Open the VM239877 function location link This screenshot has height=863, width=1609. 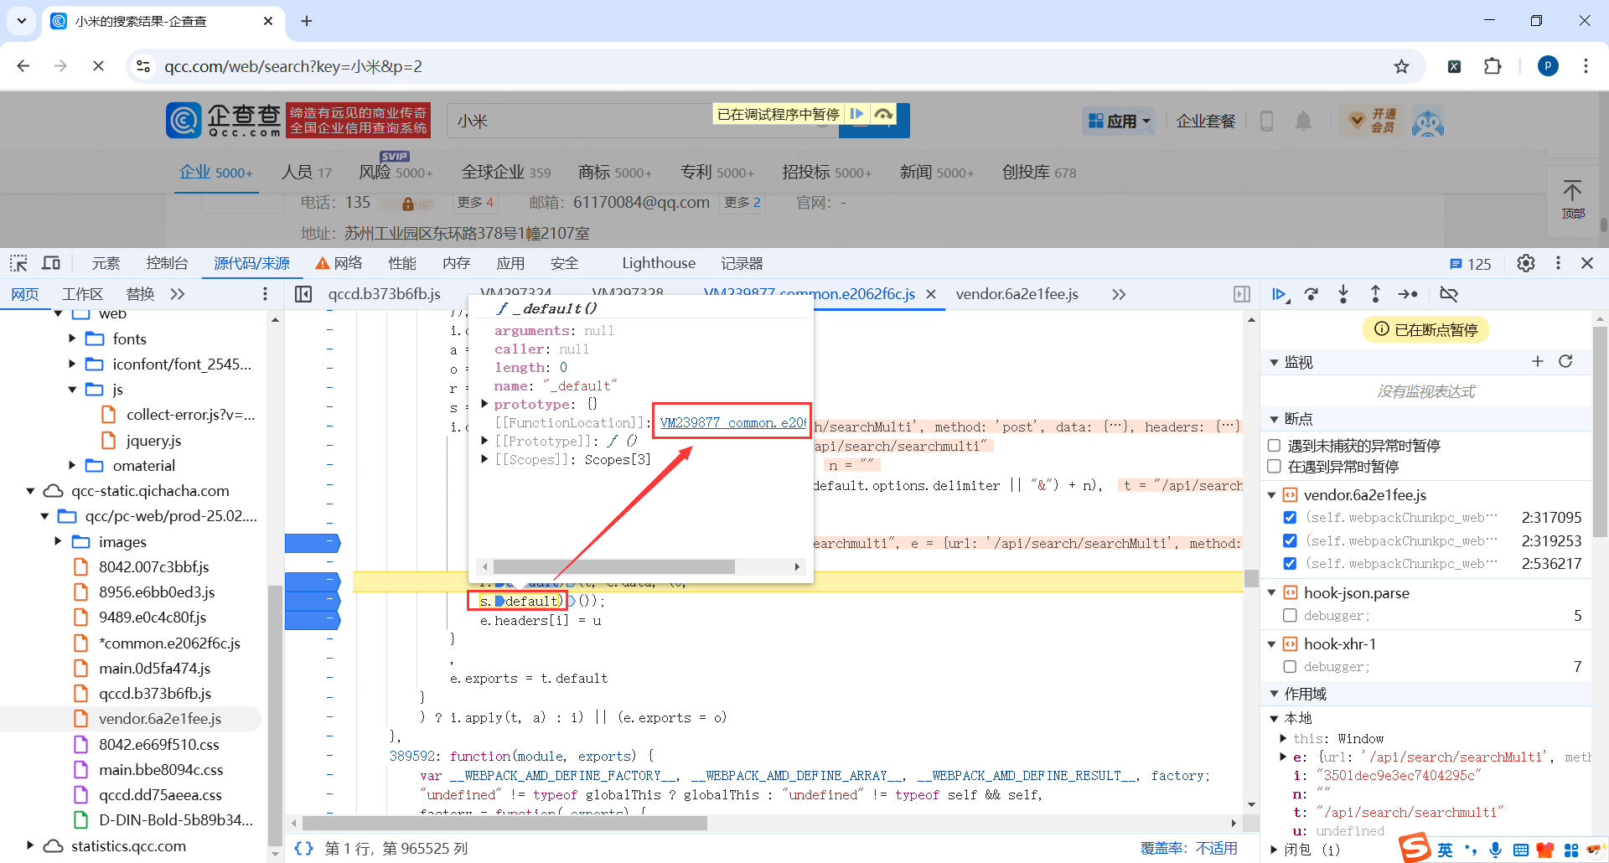732,422
